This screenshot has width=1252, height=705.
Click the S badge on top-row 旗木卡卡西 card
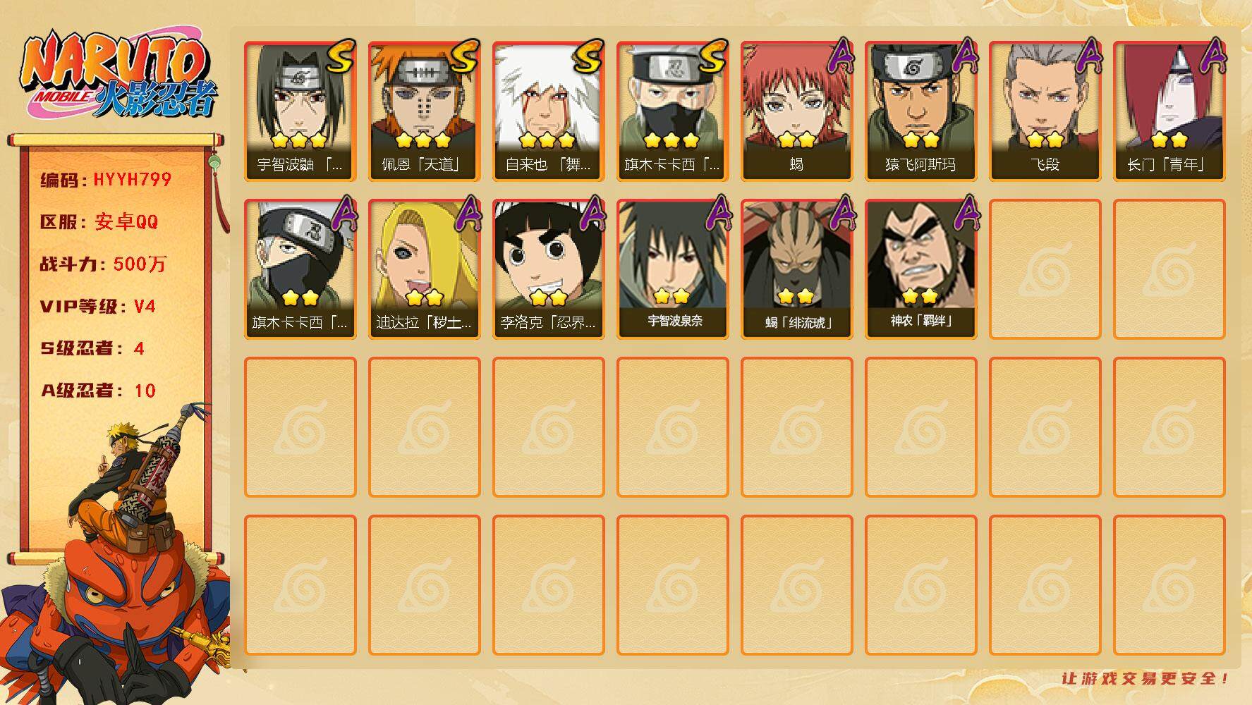click(x=712, y=58)
